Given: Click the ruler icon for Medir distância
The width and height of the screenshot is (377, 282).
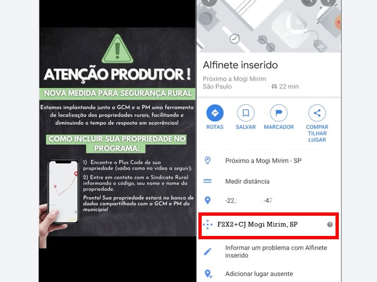Looking at the screenshot, I should 207,181.
